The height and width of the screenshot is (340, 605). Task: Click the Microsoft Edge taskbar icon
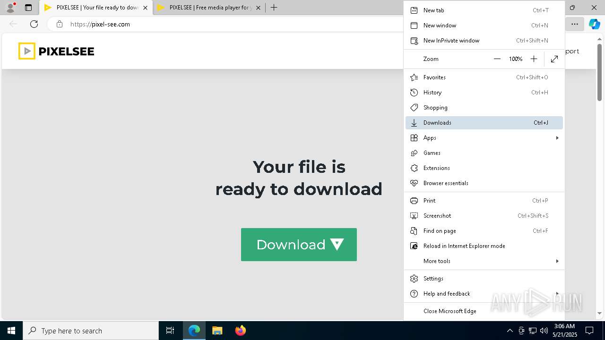click(194, 331)
